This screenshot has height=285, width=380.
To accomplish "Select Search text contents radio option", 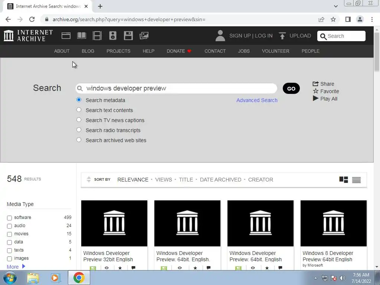I will pos(79,110).
